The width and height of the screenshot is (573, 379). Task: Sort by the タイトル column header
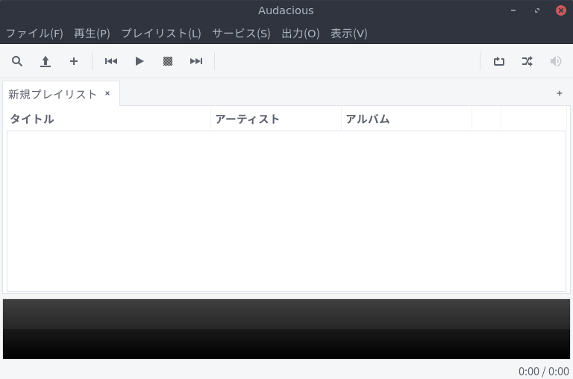point(109,119)
